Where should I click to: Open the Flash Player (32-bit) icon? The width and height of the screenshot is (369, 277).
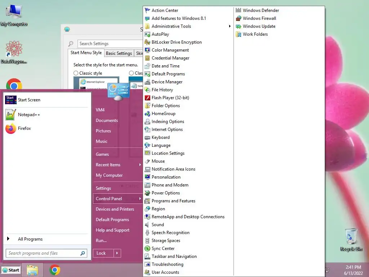(x=147, y=97)
